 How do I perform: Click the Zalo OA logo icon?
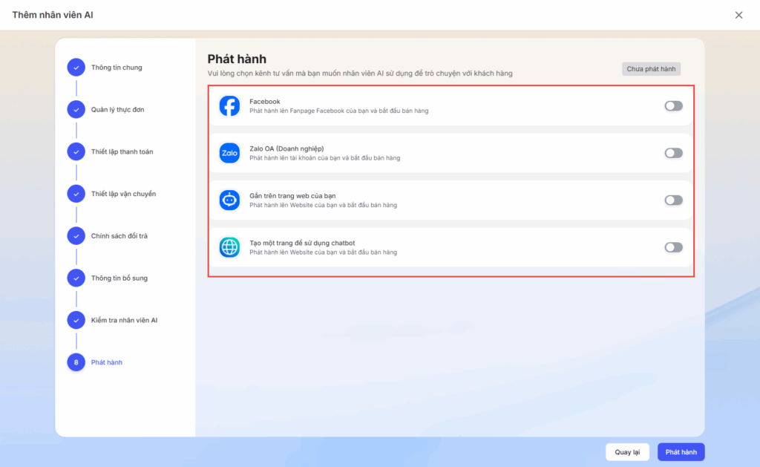click(x=229, y=153)
